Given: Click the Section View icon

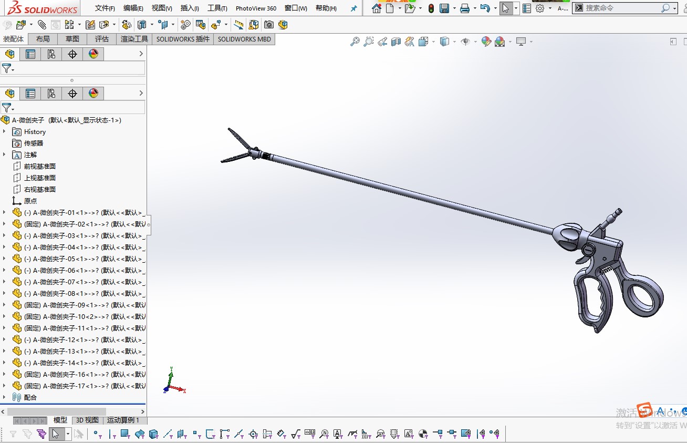Looking at the screenshot, I should (396, 42).
